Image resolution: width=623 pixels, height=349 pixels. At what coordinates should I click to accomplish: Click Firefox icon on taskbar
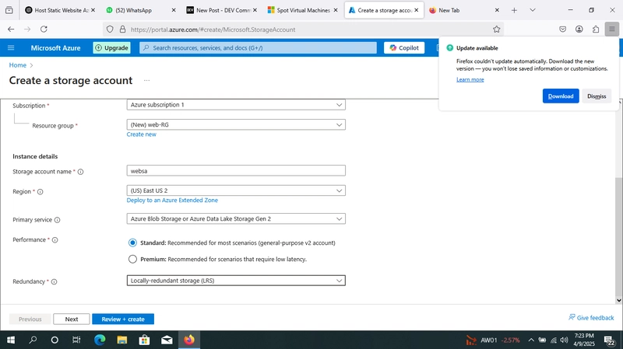tap(189, 340)
